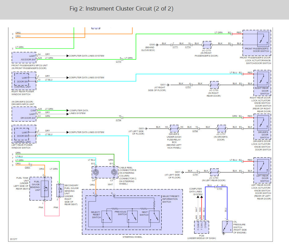This screenshot has width=289, height=248.
Task: Click the 'IN DRIVER'S DOOR' note above MPCS unit
Action: (x=22, y=102)
